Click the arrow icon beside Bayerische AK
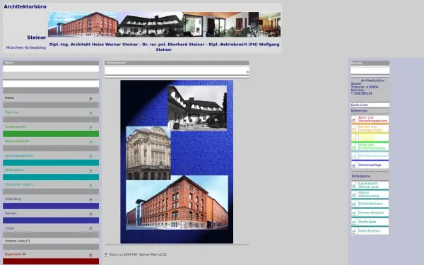The width and height of the screenshot is (424, 265). (90, 255)
